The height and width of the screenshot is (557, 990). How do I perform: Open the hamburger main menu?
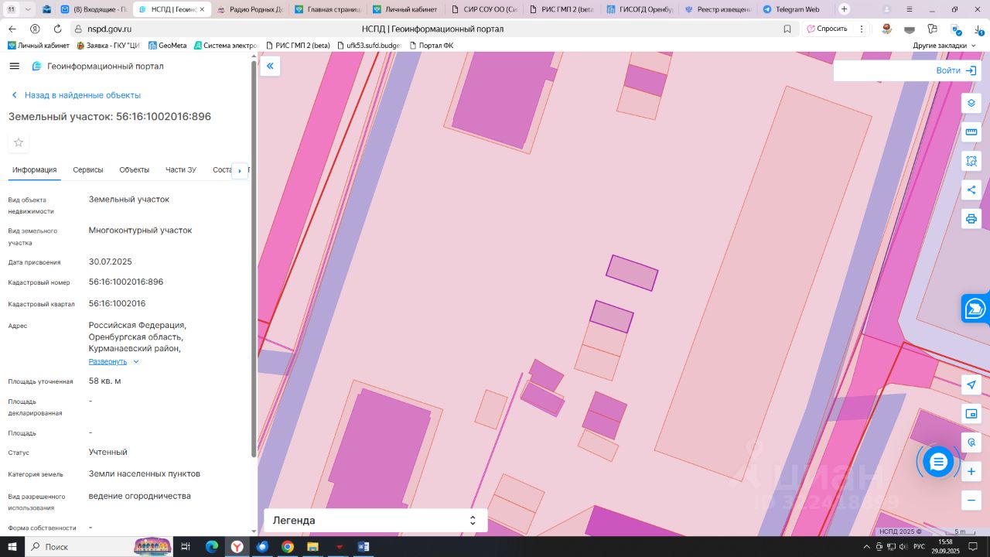(14, 67)
